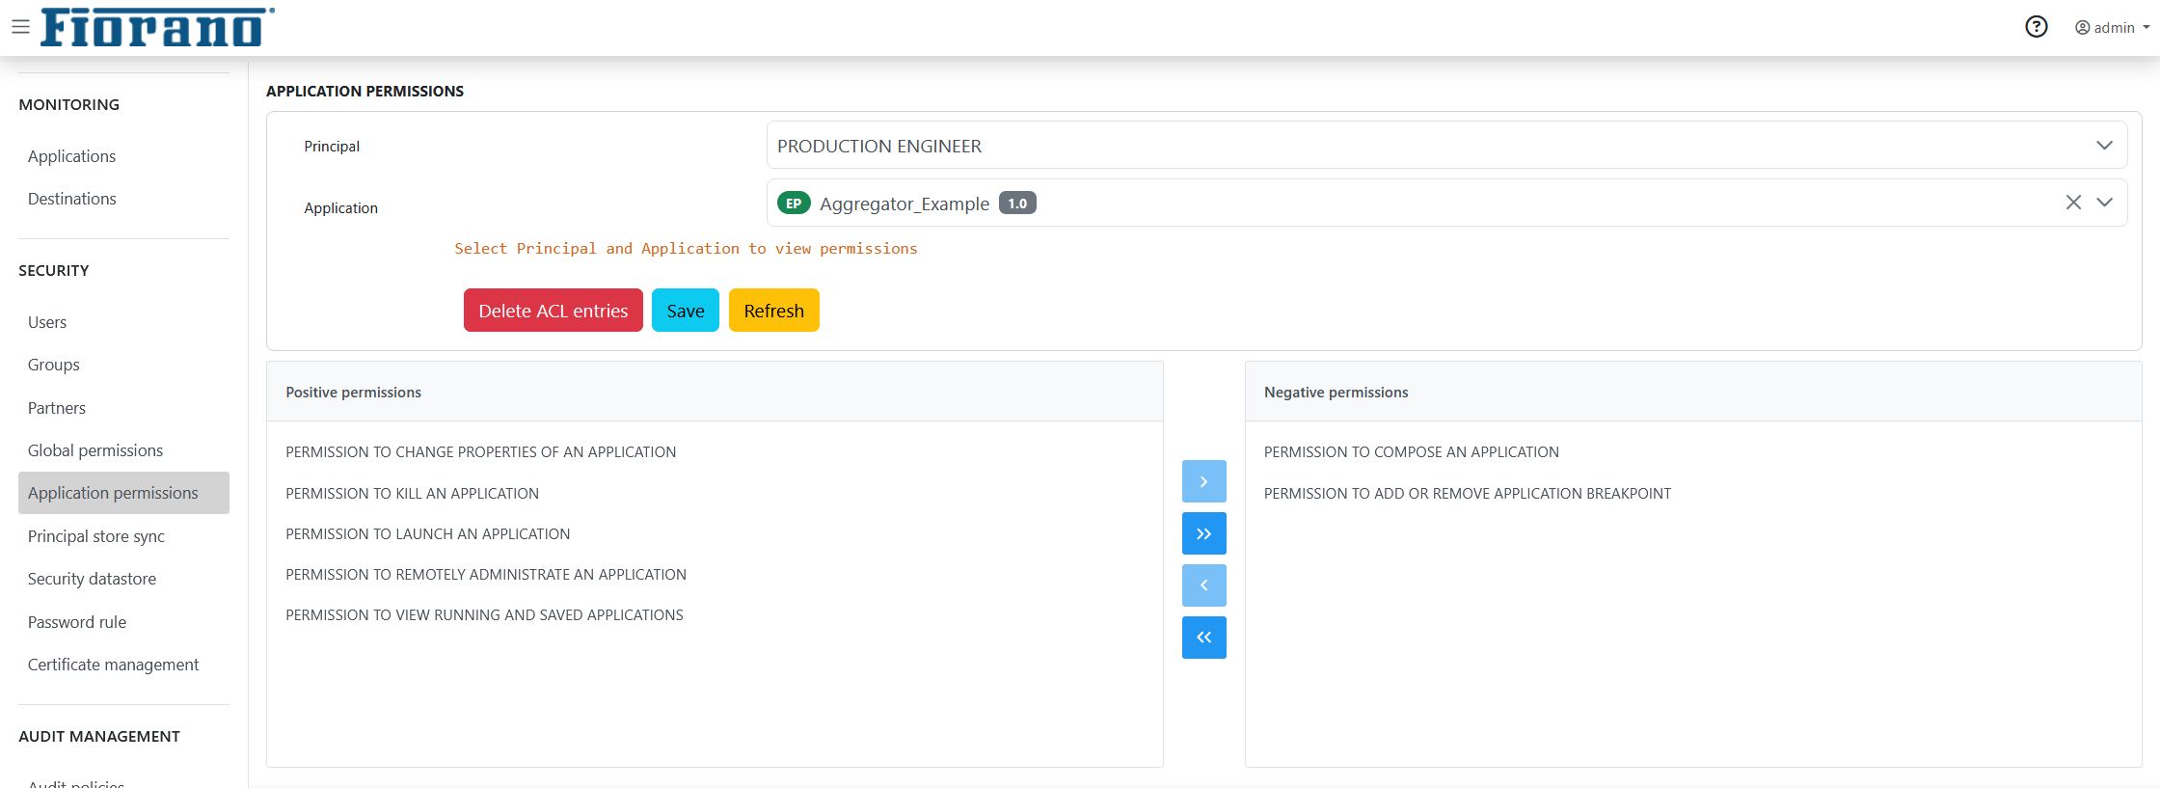Click the Delete ACL entries button
The height and width of the screenshot is (788, 2160).
553,311
